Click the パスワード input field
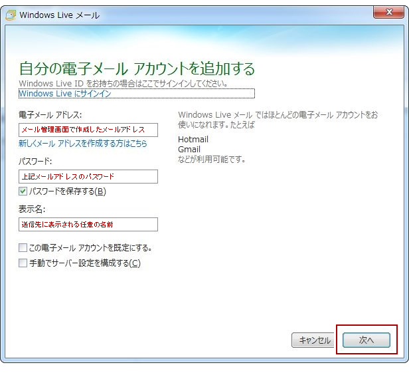This screenshot has width=409, height=379. [88, 177]
